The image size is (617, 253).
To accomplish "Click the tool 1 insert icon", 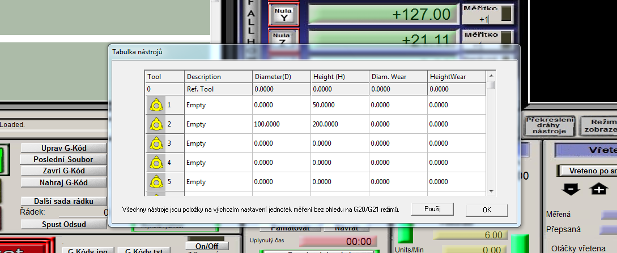I will pos(155,105).
